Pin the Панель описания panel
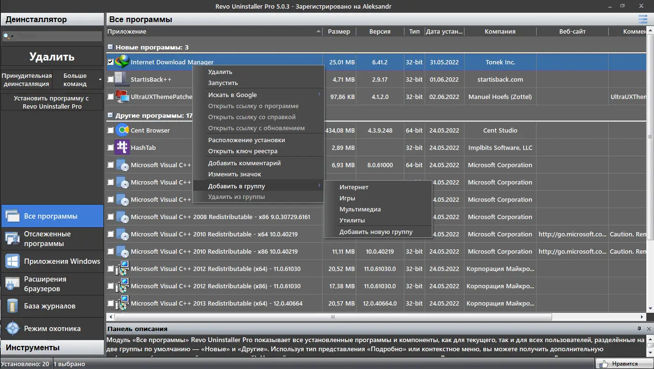Viewport: 654px width, 369px height. click(x=639, y=329)
